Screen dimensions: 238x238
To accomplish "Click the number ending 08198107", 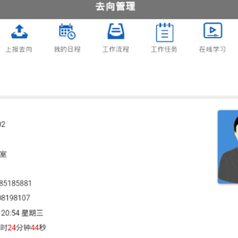I will (x=15, y=198).
